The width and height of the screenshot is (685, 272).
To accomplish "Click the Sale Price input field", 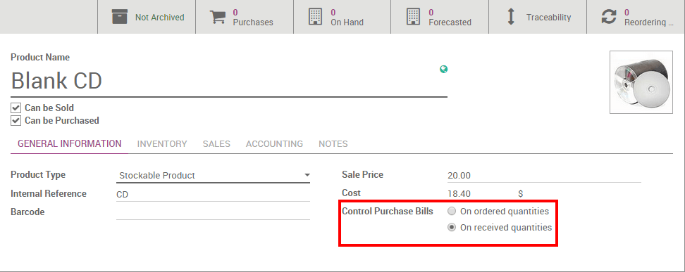I will pyautogui.click(x=544, y=176).
